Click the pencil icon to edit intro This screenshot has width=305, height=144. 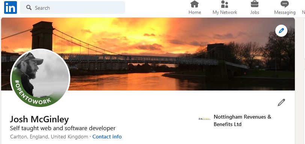coord(281,102)
